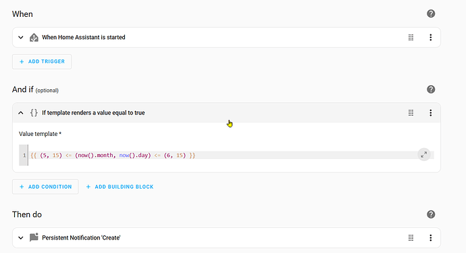Click the 'Then do' section heading

[x=27, y=214]
